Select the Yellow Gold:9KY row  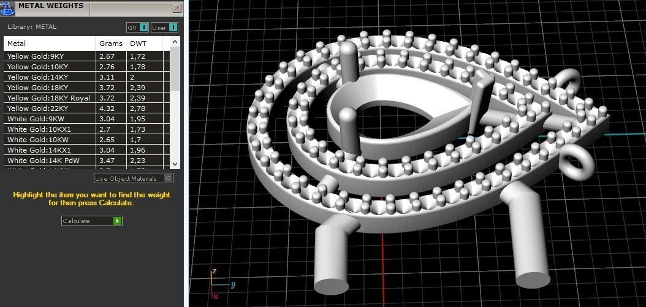coord(86,56)
